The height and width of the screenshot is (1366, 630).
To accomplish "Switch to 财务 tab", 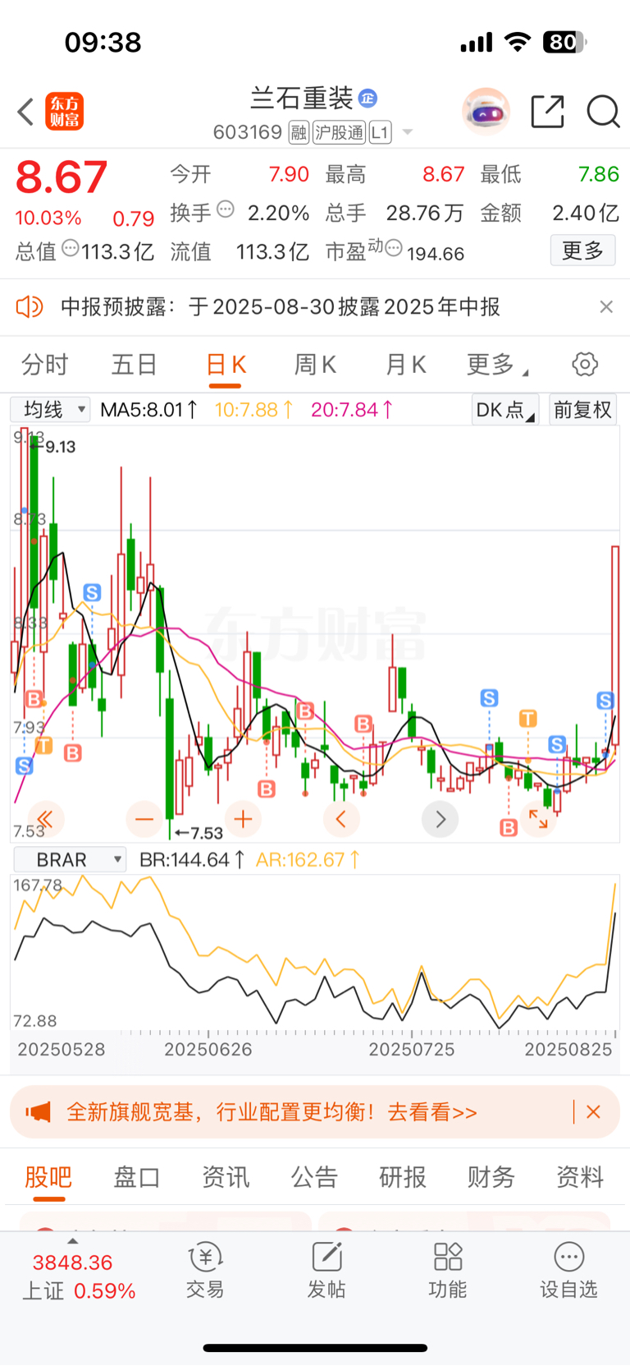I will (x=491, y=1177).
